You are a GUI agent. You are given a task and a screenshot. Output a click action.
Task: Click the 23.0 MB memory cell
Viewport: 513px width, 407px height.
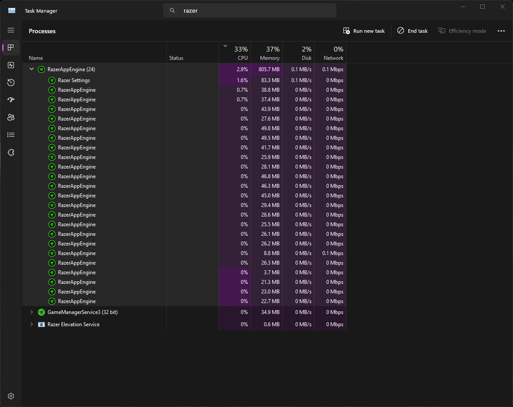267,292
